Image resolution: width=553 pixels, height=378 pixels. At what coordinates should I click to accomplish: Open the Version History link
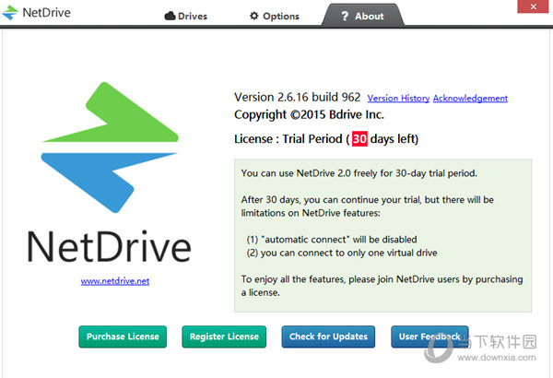[x=398, y=98]
